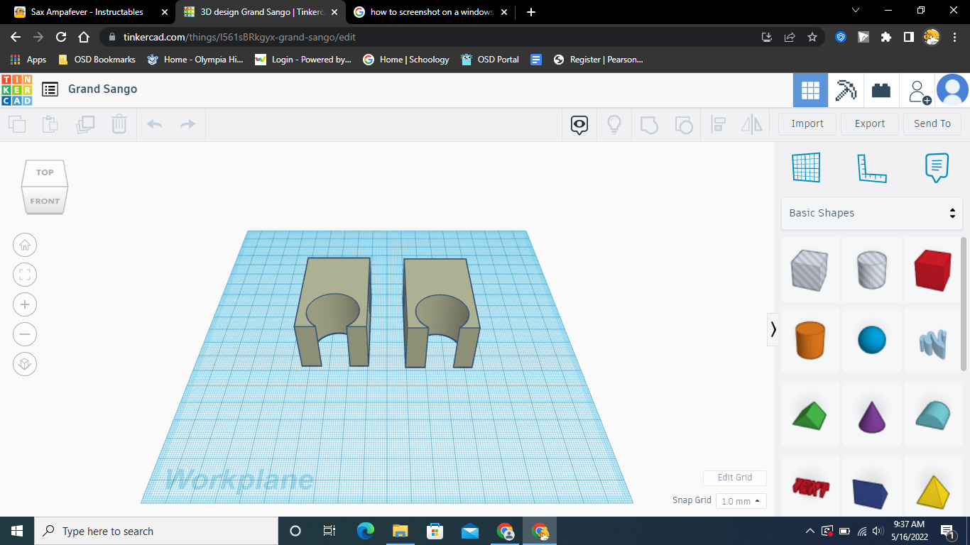Click the Paste tool icon
Image resolution: width=970 pixels, height=545 pixels.
[x=50, y=125]
